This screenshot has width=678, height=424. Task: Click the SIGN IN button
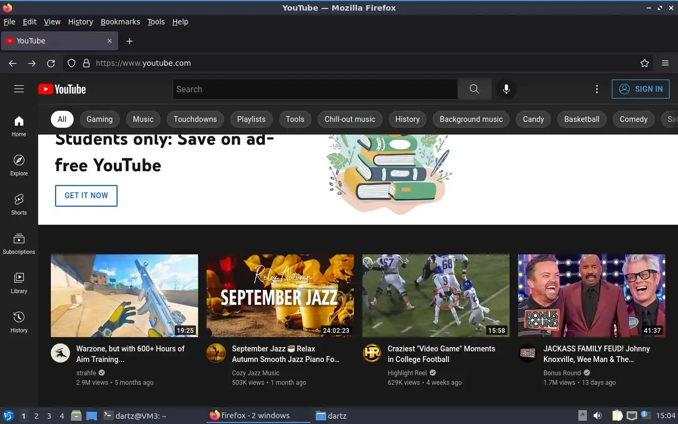[640, 89]
